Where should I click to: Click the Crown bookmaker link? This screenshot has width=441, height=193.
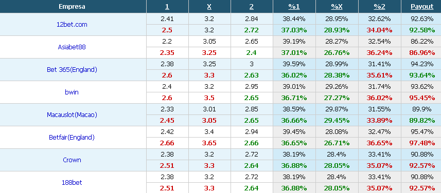click(72, 160)
